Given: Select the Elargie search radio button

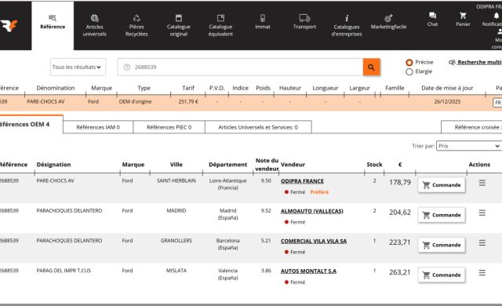Looking at the screenshot, I should pos(409,71).
